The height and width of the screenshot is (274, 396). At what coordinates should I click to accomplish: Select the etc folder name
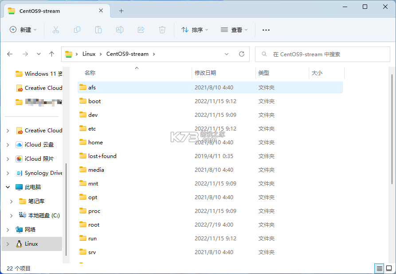coord(92,128)
